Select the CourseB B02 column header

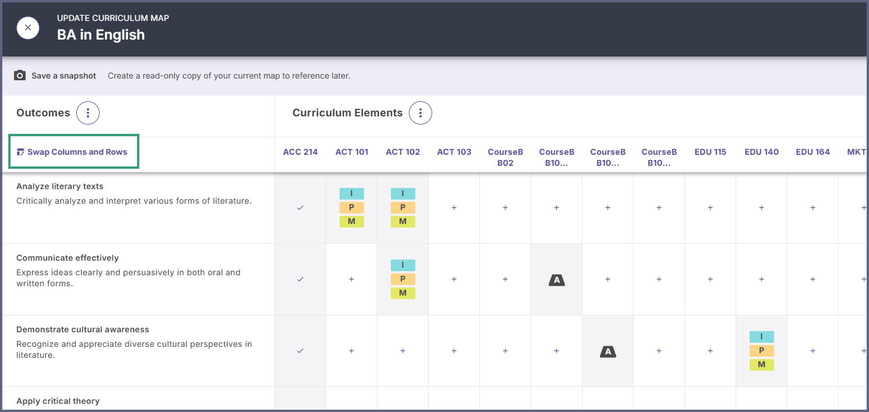coord(506,157)
